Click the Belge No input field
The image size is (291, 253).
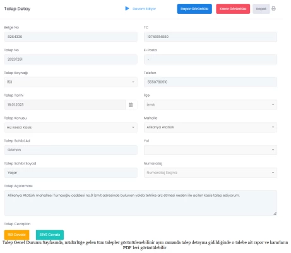pos(71,37)
